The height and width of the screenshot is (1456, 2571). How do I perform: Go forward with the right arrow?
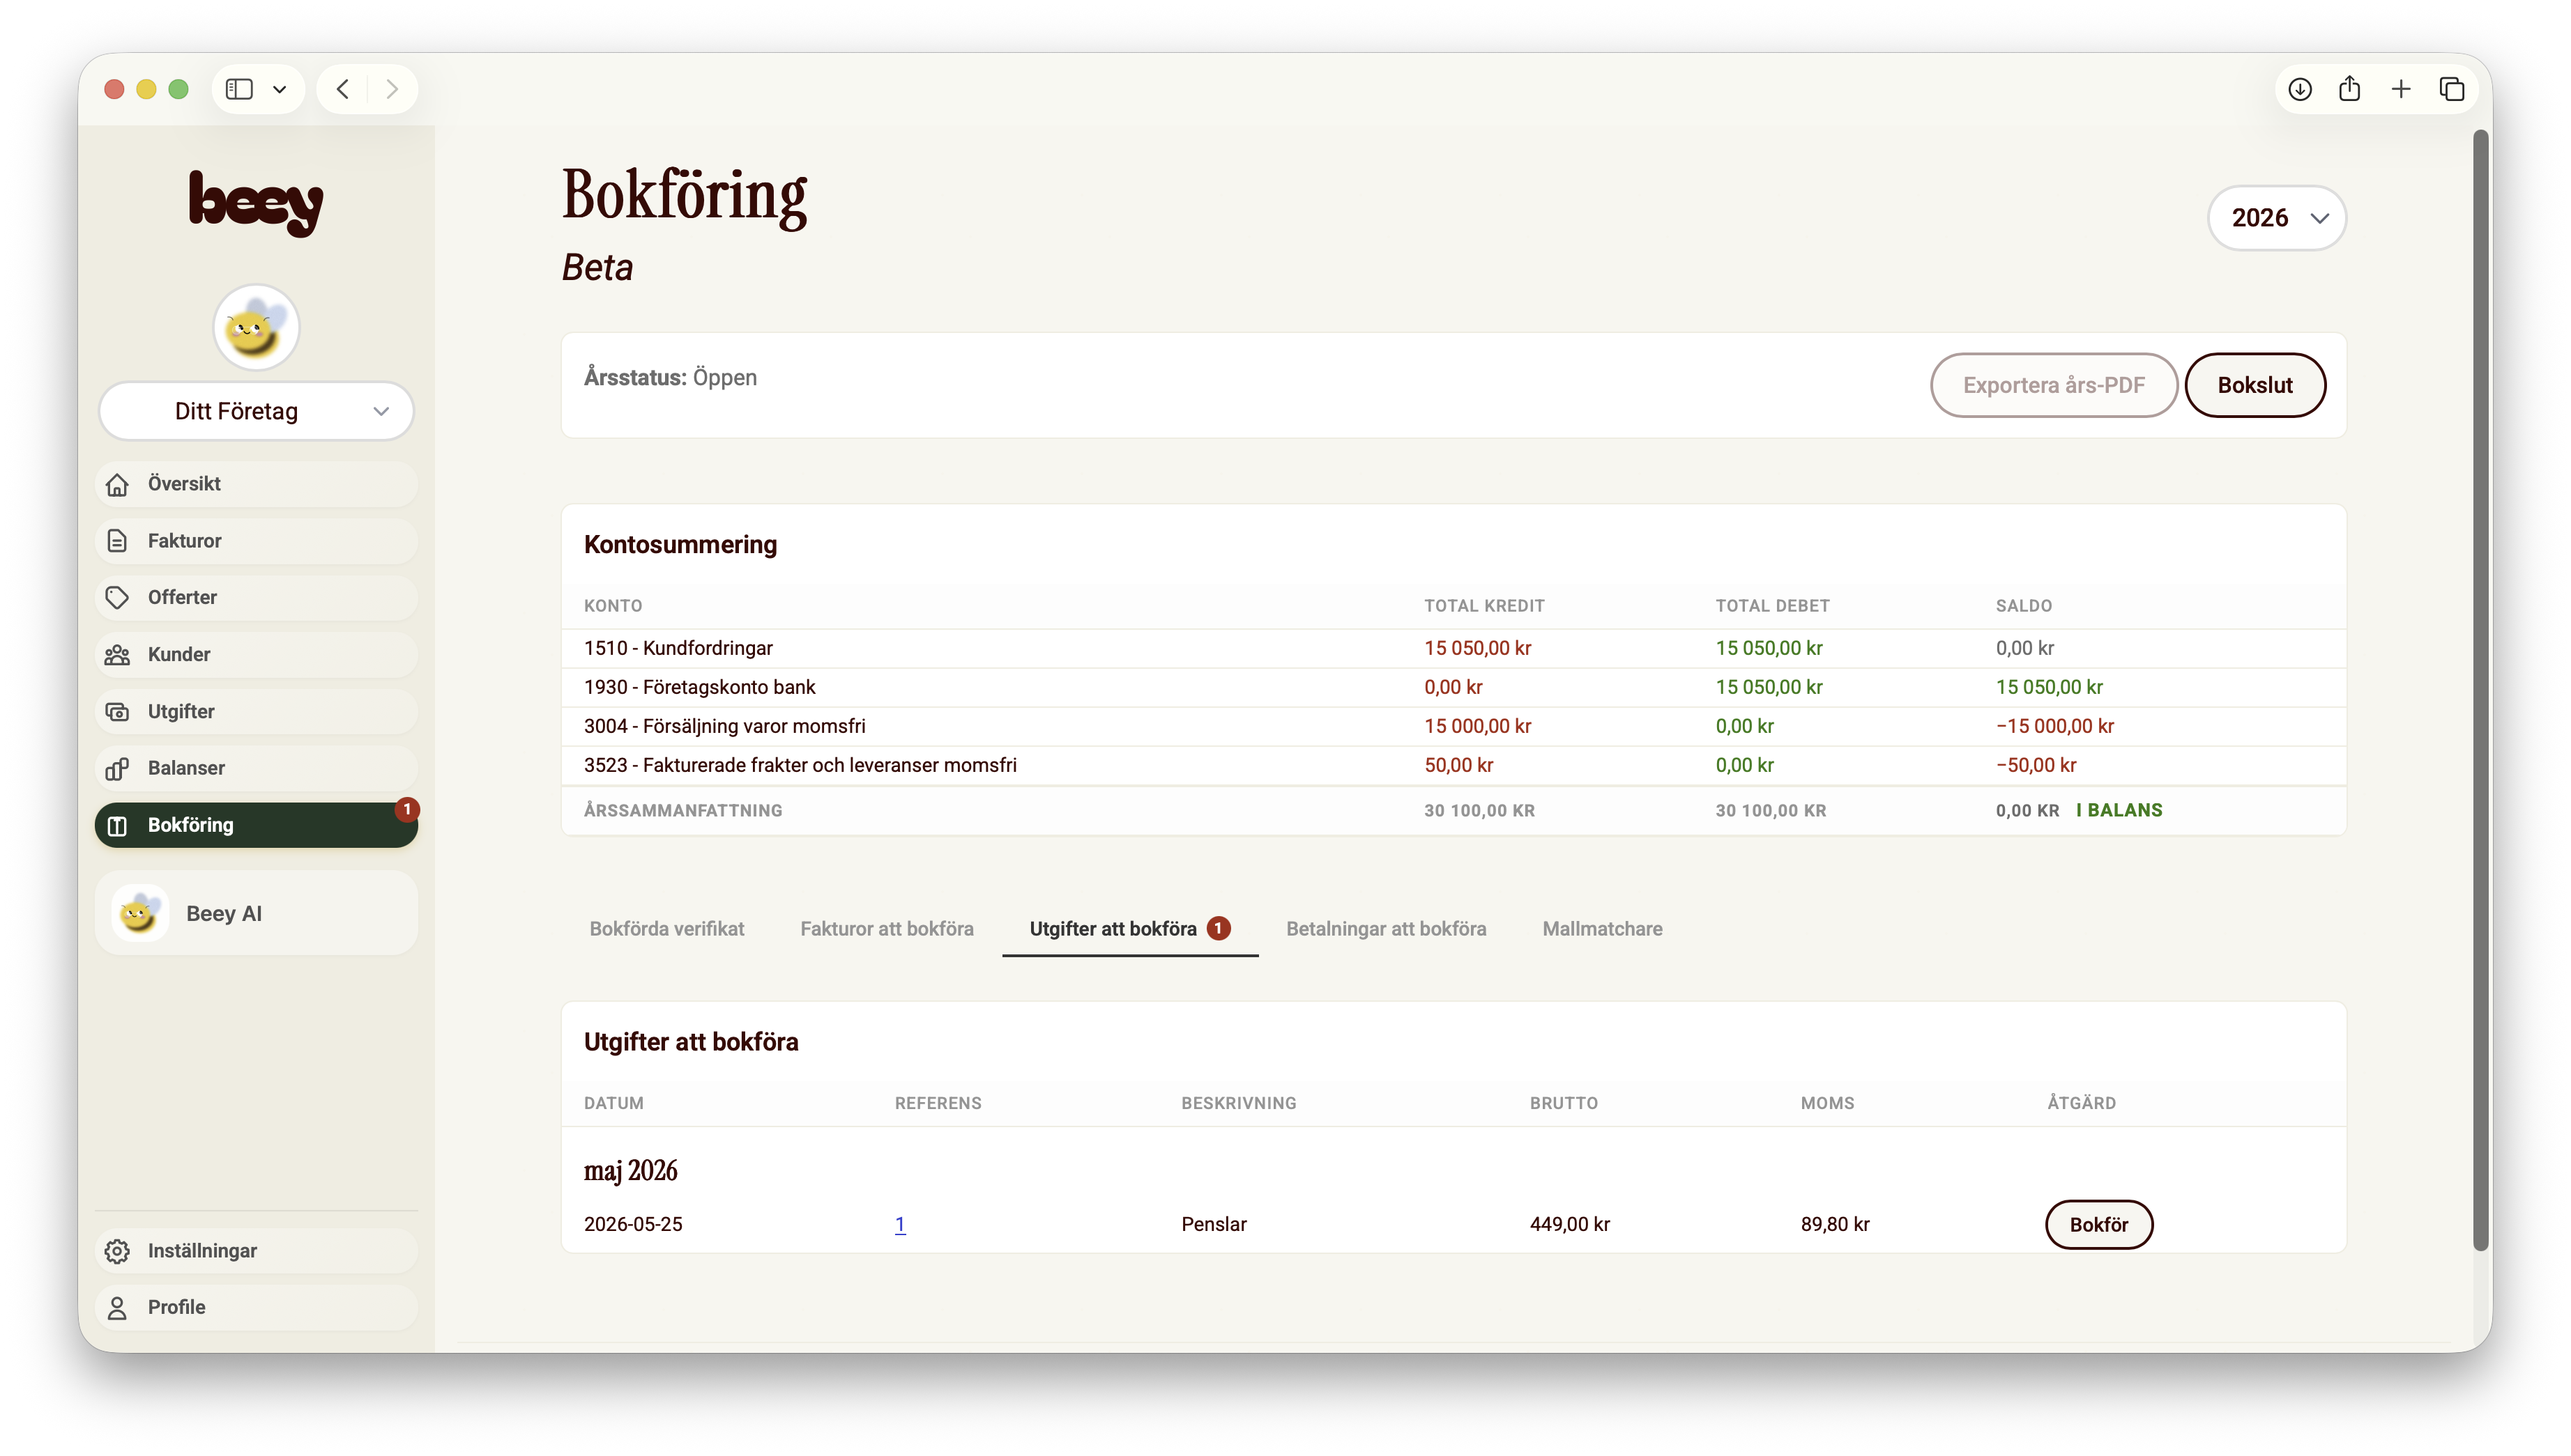[x=392, y=89]
